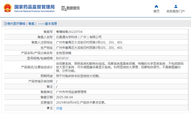The image size is (191, 116).
Task: Click the 数据查询 magnifier document icon
Action: point(64,8)
